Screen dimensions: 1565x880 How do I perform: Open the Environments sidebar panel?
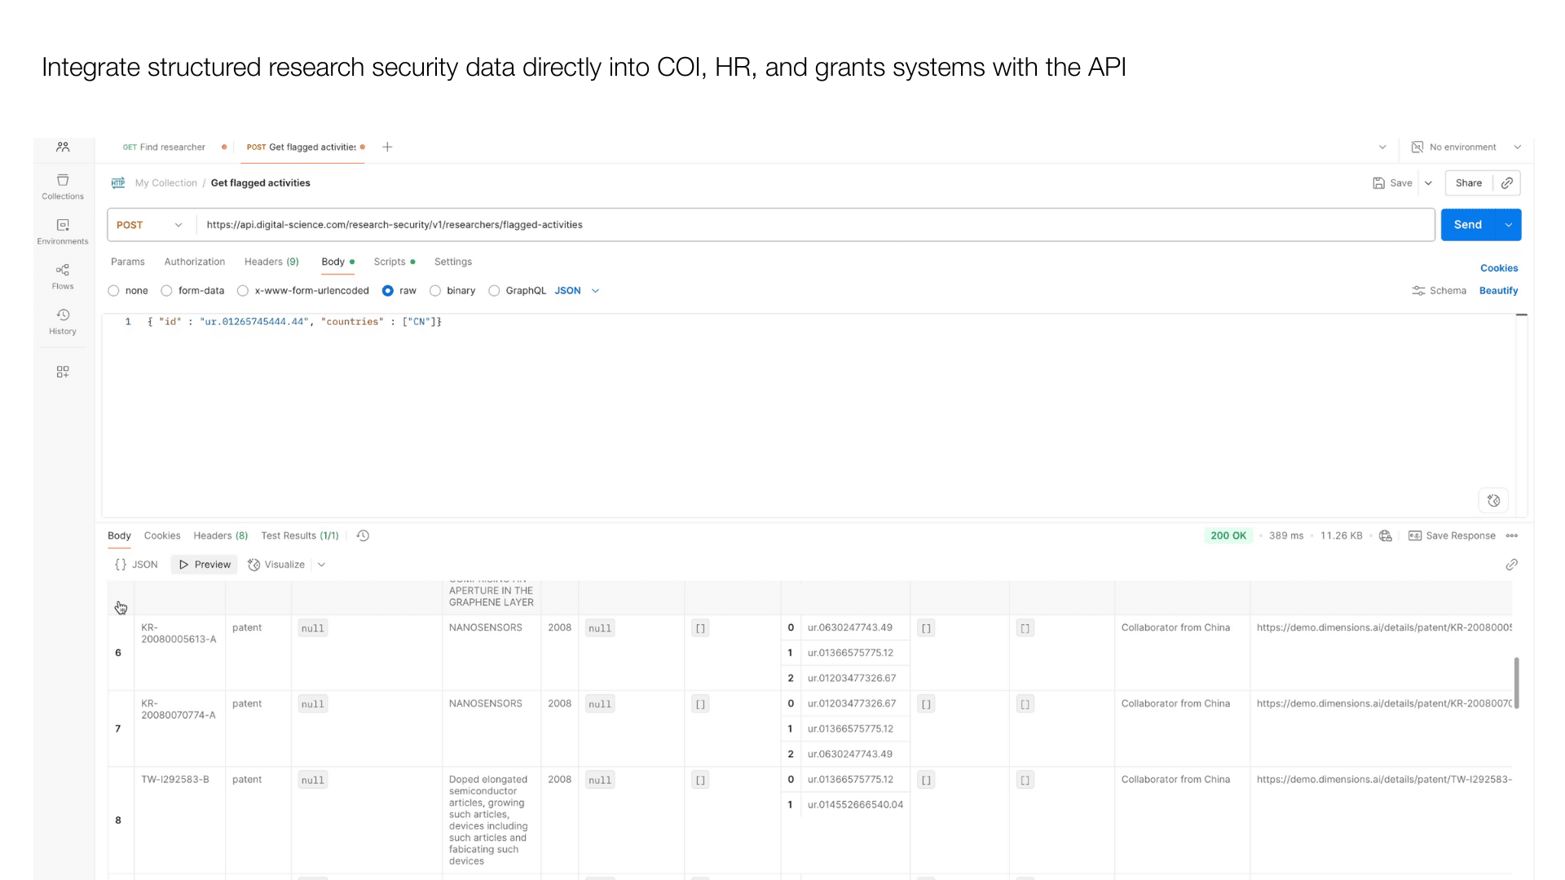(x=63, y=231)
